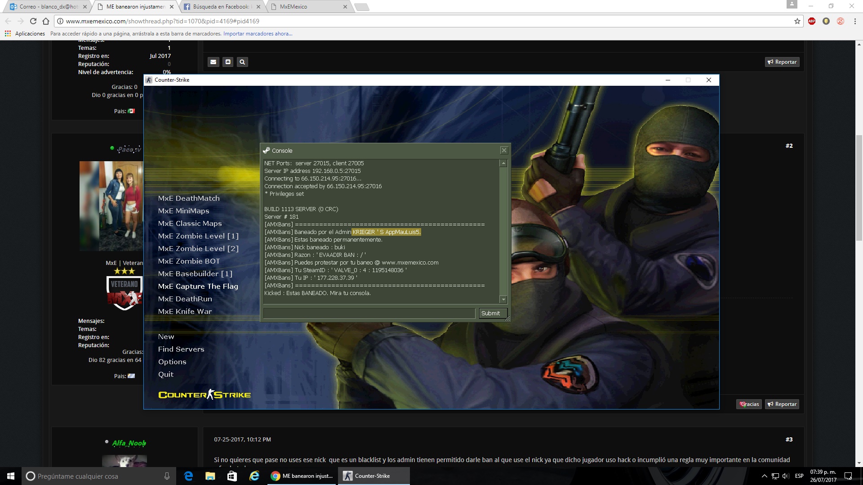Image resolution: width=863 pixels, height=485 pixels.
Task: Select MxE Zombie Level [1]
Action: pyautogui.click(x=198, y=236)
